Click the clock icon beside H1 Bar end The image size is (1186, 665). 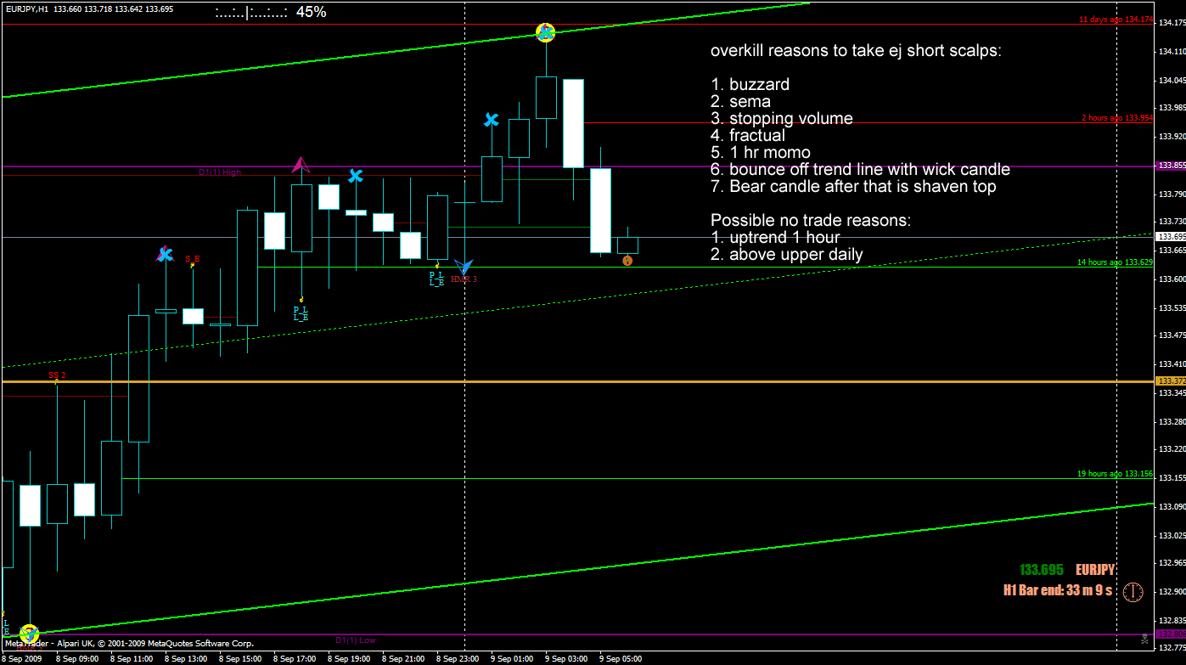(x=1133, y=592)
